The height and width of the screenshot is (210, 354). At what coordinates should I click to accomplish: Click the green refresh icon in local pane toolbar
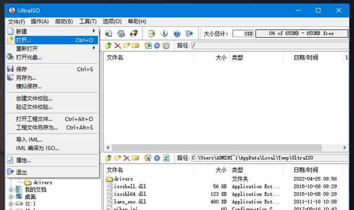166,158
